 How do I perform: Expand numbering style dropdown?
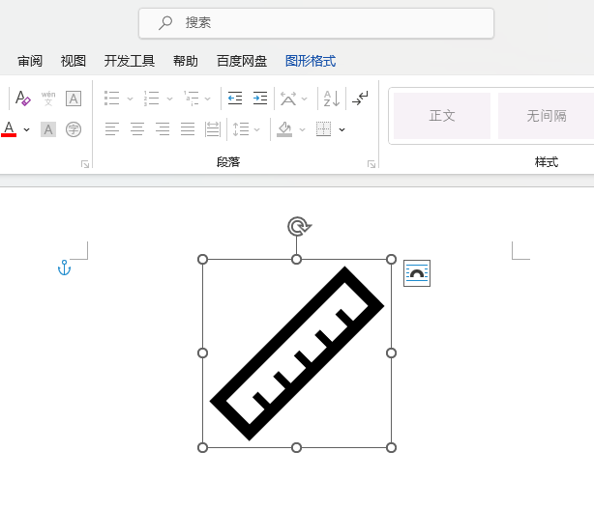[169, 99]
